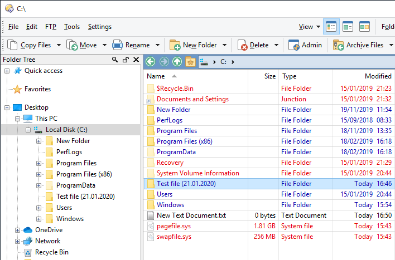Click the Up folder green arrow
The width and height of the screenshot is (395, 260).
(177, 62)
